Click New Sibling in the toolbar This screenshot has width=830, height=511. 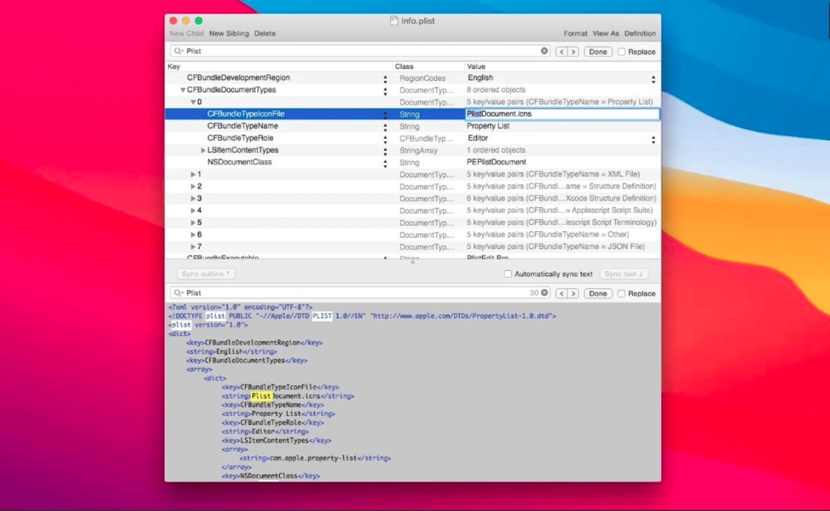click(x=229, y=33)
